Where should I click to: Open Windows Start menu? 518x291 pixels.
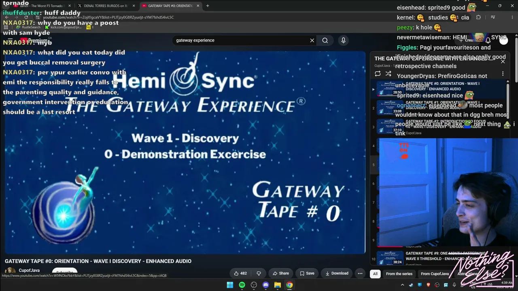coord(230,285)
